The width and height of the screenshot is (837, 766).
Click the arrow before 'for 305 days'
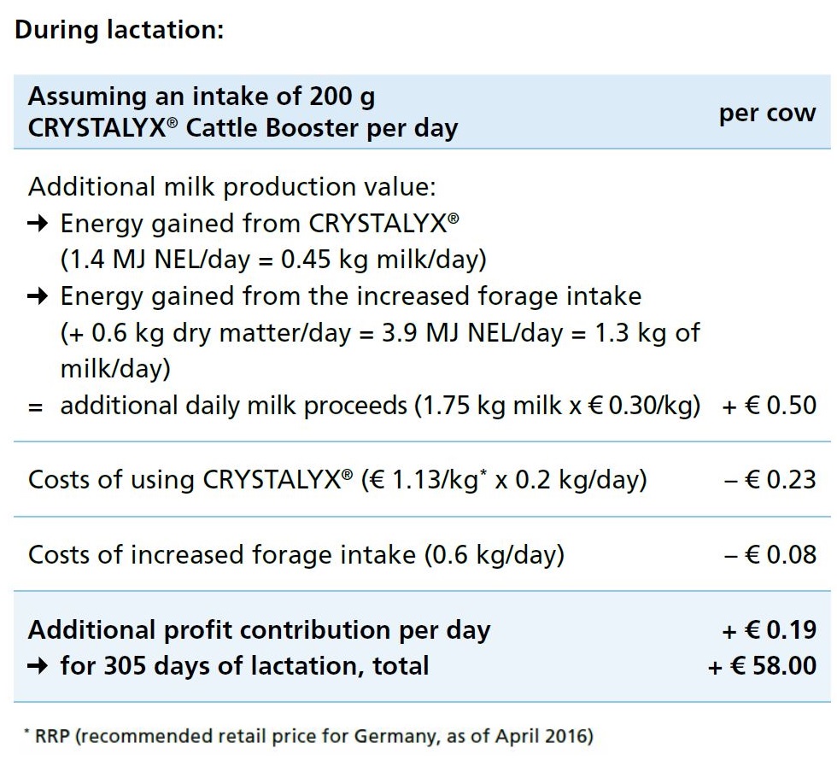pyautogui.click(x=38, y=665)
